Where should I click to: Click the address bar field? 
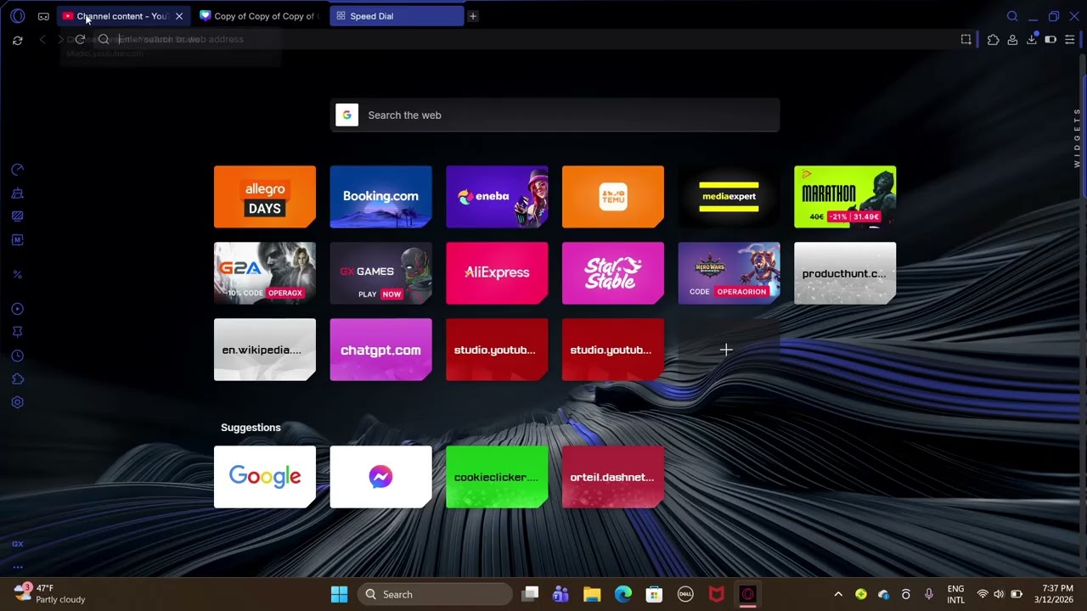527,39
